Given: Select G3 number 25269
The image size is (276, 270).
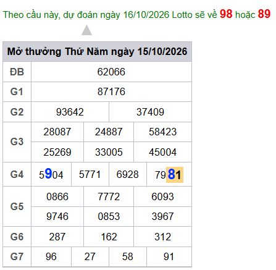Looking at the screenshot, I should click(x=57, y=152).
